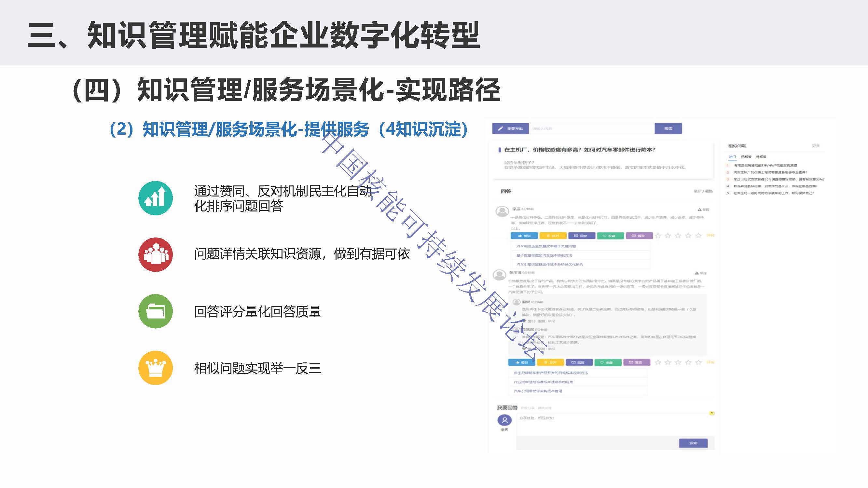
Task: Click the teal bar-chart growth icon
Action: point(155,198)
